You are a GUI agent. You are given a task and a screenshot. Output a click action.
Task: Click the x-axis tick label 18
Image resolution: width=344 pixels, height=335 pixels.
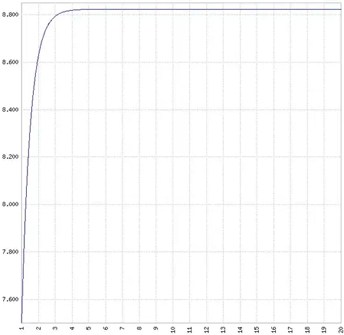(307, 329)
